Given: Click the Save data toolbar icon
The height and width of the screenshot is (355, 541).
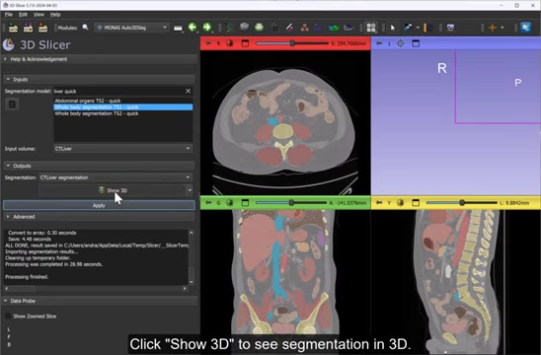Looking at the screenshot, I should point(42,28).
